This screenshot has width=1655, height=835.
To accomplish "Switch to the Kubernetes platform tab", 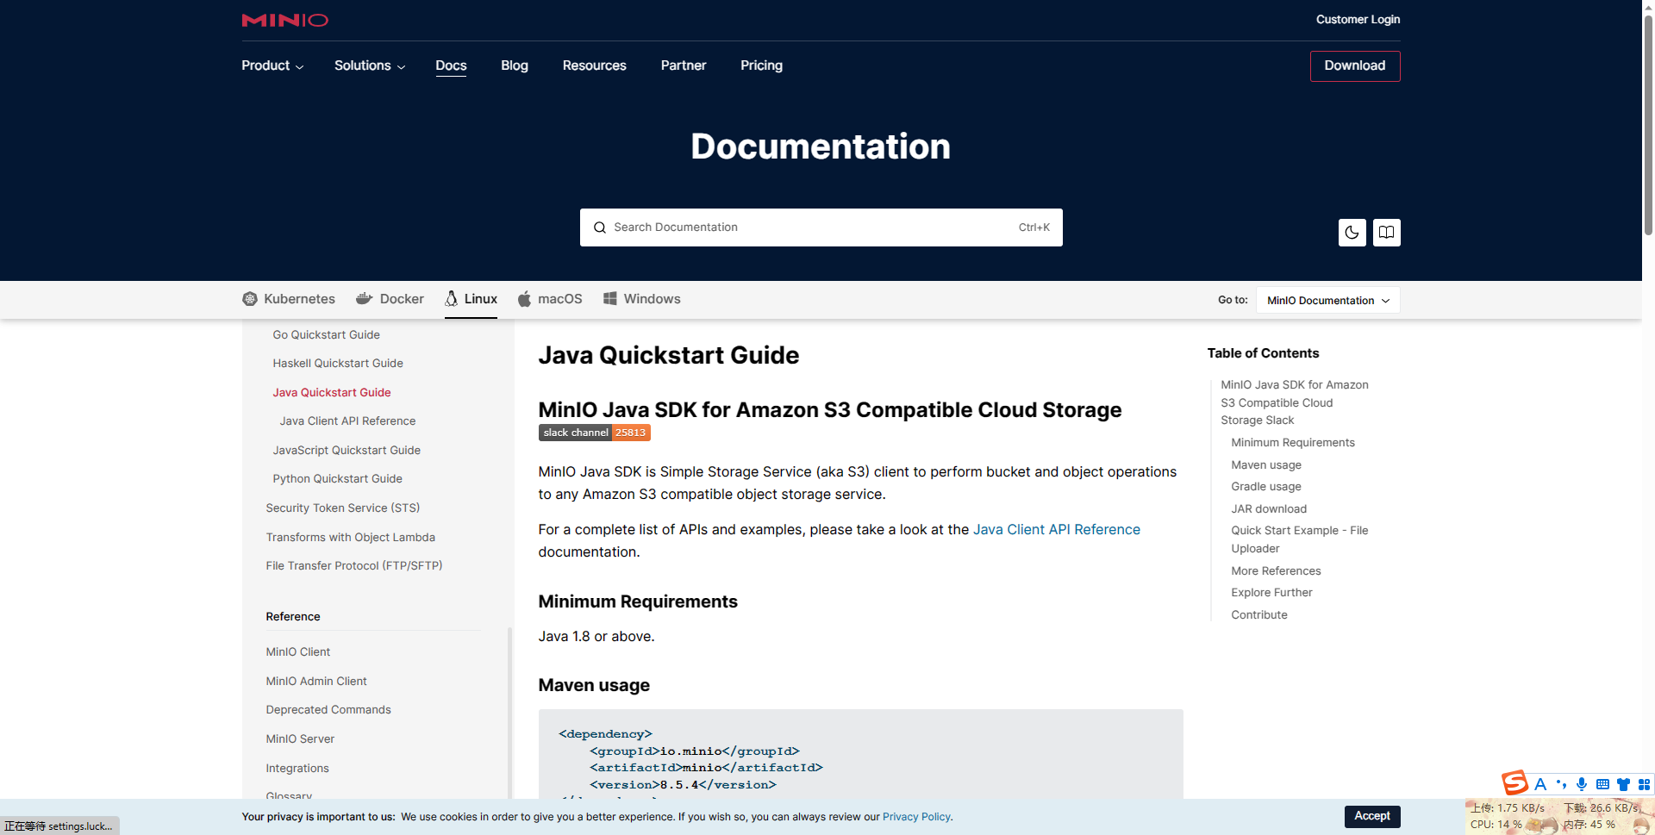I will (x=289, y=299).
